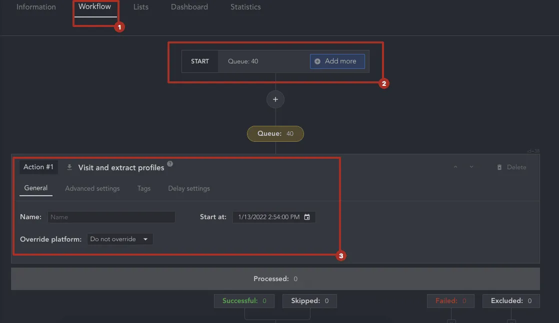Image resolution: width=559 pixels, height=323 pixels.
Task: Focus the Name input field
Action: point(111,217)
